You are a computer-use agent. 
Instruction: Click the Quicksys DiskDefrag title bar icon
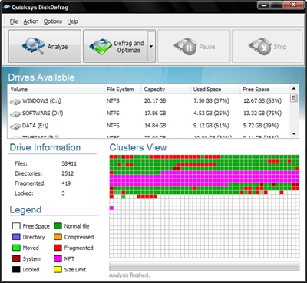tap(7, 7)
